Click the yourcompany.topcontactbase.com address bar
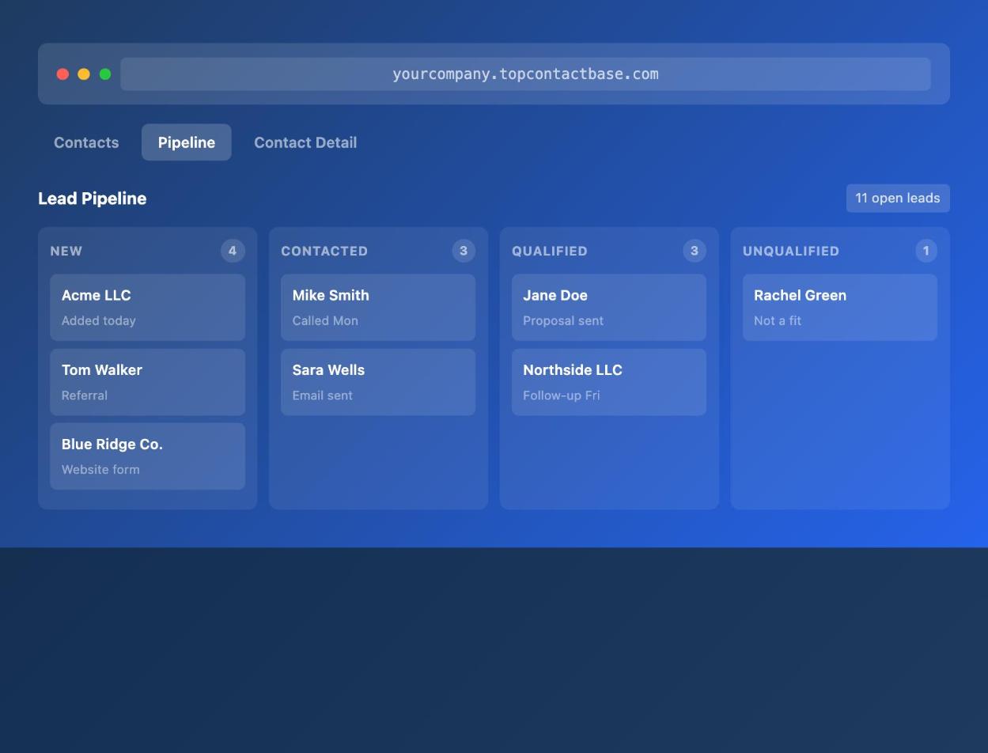Image resolution: width=988 pixels, height=753 pixels. (x=525, y=74)
